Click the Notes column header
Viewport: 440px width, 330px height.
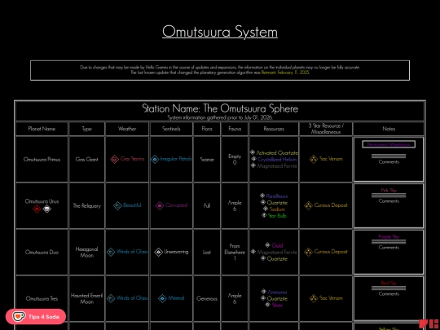(x=389, y=129)
